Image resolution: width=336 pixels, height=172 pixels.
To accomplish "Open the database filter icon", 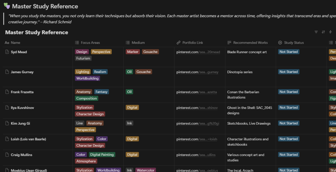I will 316,32.
